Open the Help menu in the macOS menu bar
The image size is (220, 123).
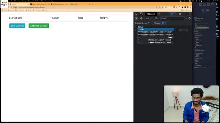52,1
